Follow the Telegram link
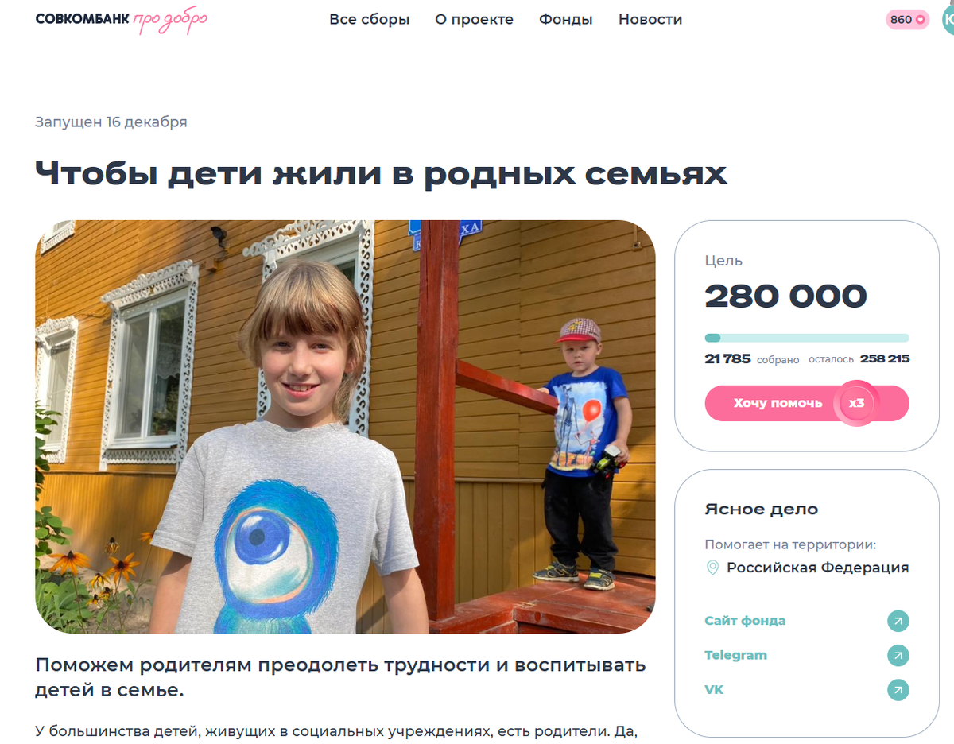 [x=735, y=656]
